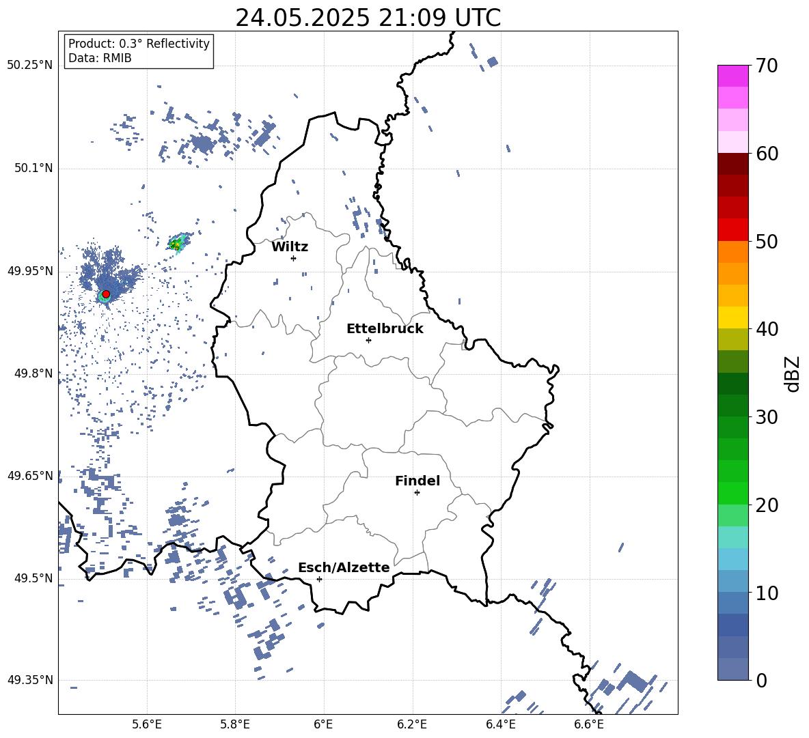Viewport: 809px width, 738px height.
Task: Click the 50.1°N latitude label
Action: [33, 169]
